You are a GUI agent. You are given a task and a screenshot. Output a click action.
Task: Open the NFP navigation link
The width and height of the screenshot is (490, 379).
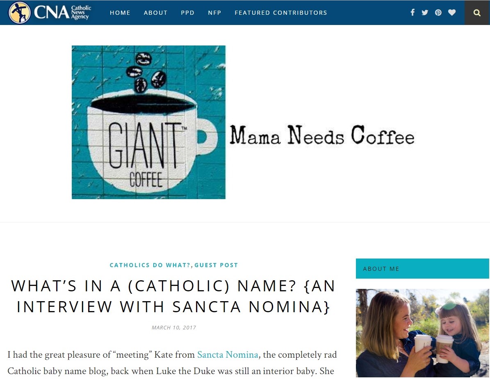point(215,13)
